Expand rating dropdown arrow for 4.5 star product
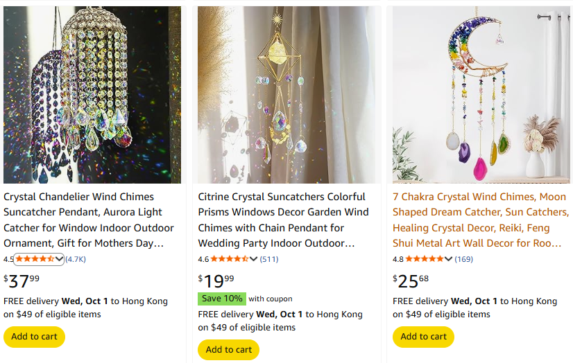 (60, 259)
